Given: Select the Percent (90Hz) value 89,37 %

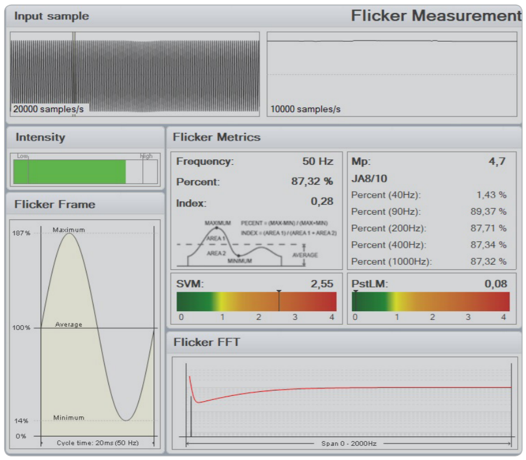Looking at the screenshot, I should pyautogui.click(x=488, y=212).
